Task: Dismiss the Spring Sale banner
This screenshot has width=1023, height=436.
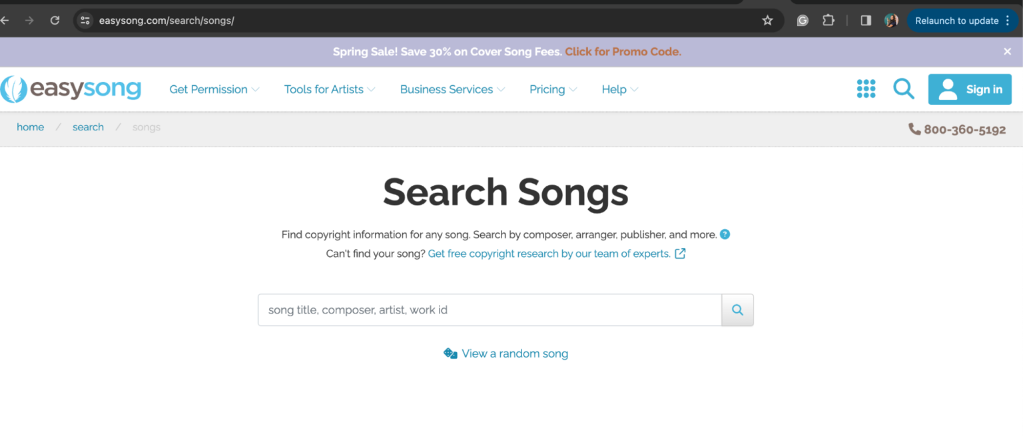Action: [x=1006, y=51]
